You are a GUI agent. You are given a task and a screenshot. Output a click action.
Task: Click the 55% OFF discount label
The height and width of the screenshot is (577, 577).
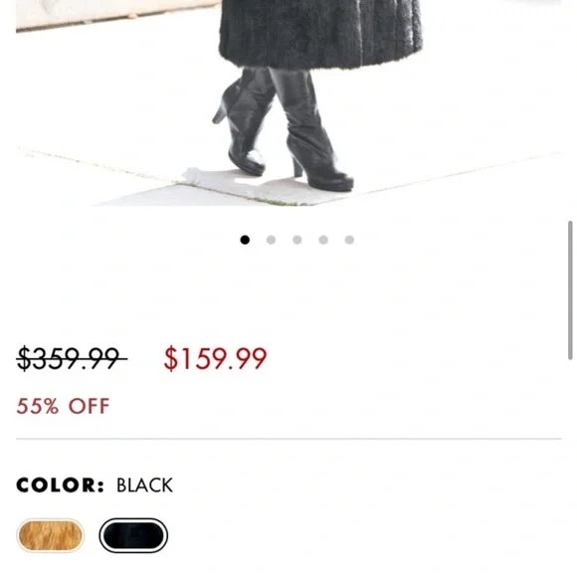(x=63, y=406)
